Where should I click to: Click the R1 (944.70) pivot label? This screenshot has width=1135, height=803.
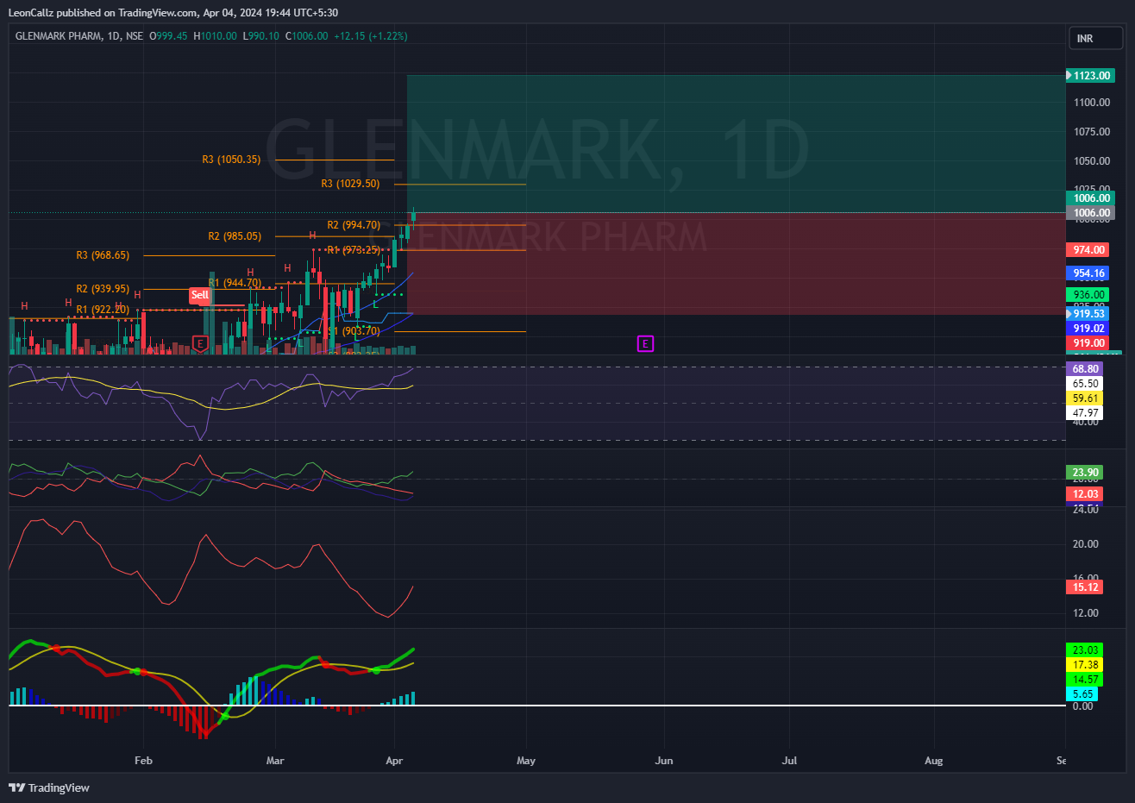[x=235, y=283]
